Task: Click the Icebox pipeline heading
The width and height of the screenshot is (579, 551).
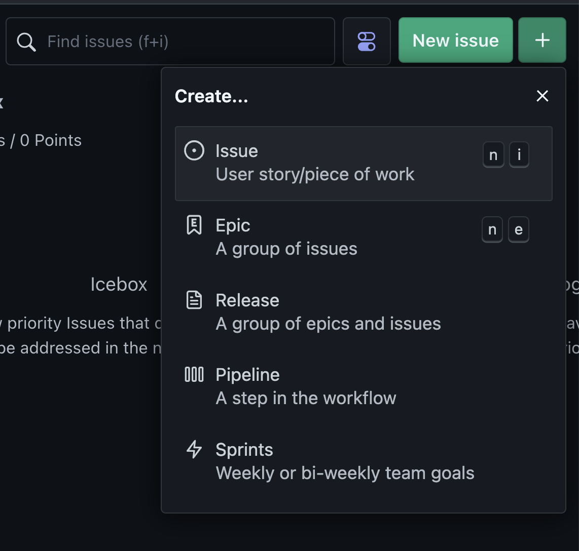Action: click(119, 284)
